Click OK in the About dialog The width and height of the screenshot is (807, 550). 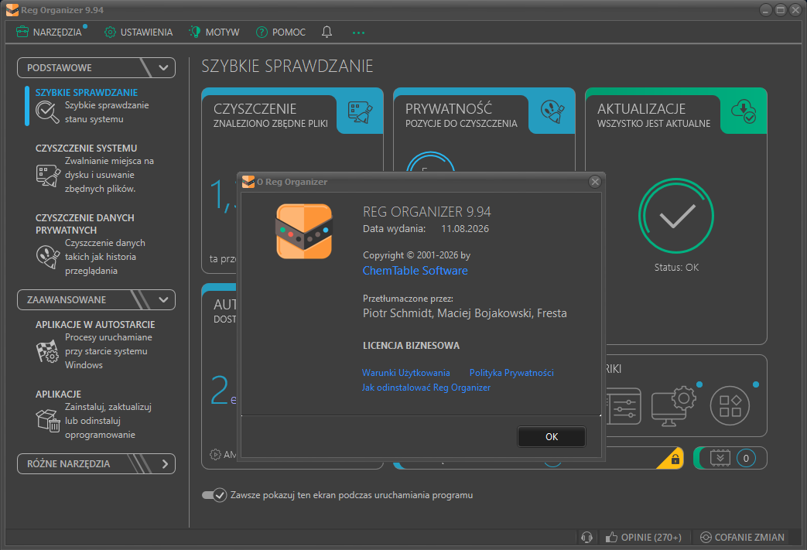(551, 437)
